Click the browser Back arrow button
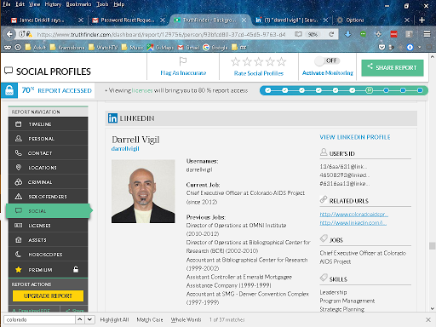This screenshot has width=436, height=327. click(9, 34)
